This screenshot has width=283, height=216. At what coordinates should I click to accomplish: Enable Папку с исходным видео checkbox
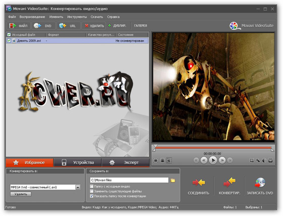pos(91,186)
